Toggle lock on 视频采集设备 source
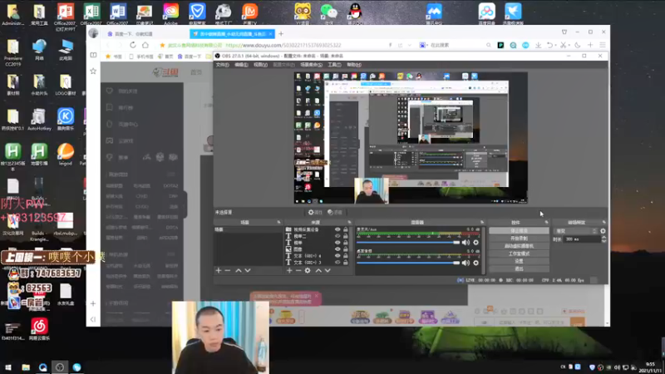Viewport: 665px width, 374px height. pyautogui.click(x=346, y=229)
